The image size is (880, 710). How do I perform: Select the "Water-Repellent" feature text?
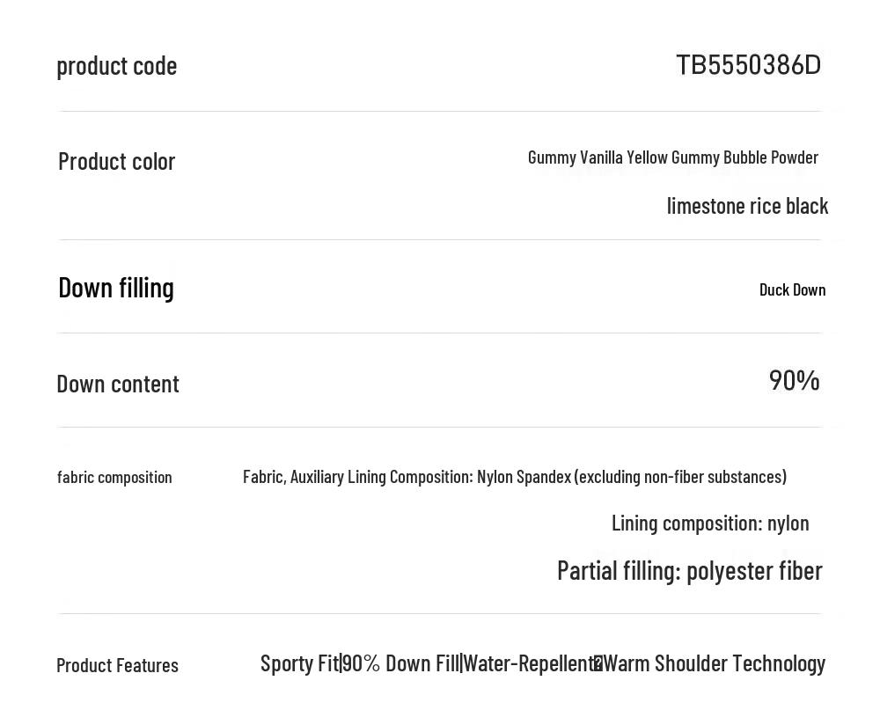click(x=530, y=663)
